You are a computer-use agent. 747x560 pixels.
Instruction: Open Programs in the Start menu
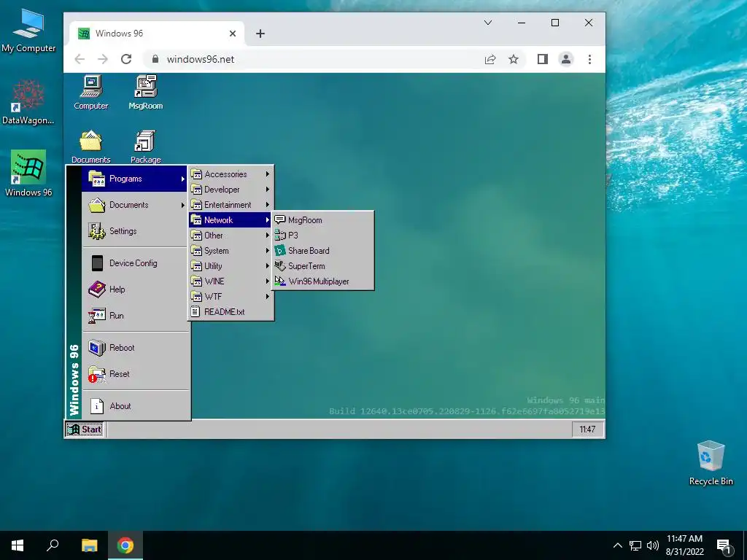(x=134, y=179)
